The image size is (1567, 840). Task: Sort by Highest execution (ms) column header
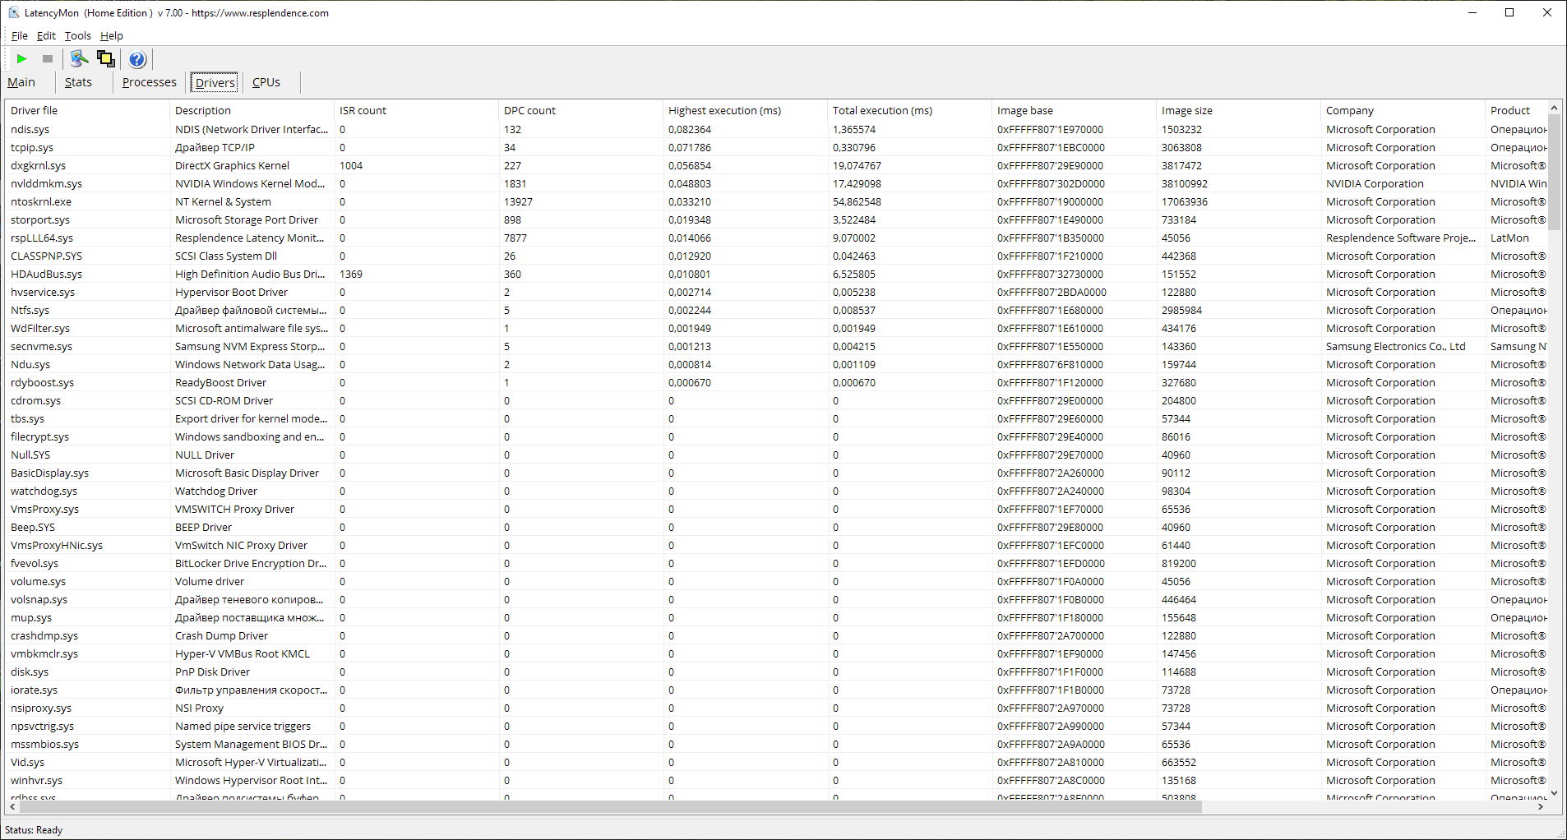745,110
